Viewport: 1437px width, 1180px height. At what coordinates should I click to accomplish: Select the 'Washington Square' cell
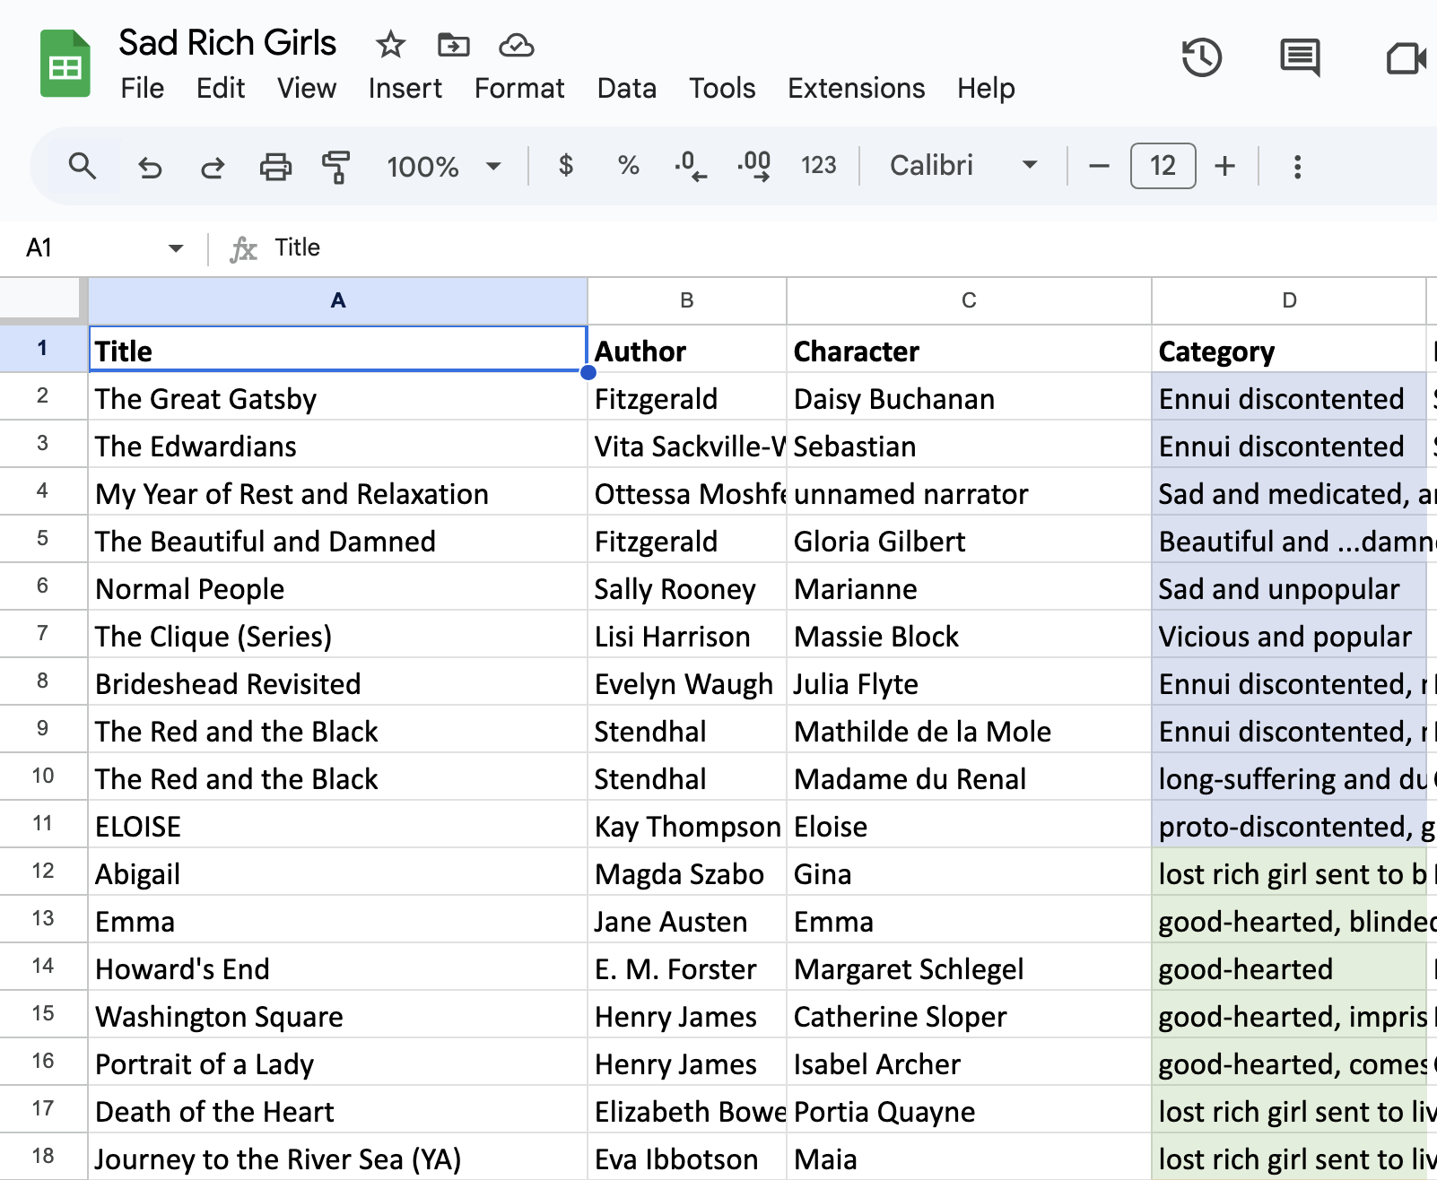click(338, 1016)
